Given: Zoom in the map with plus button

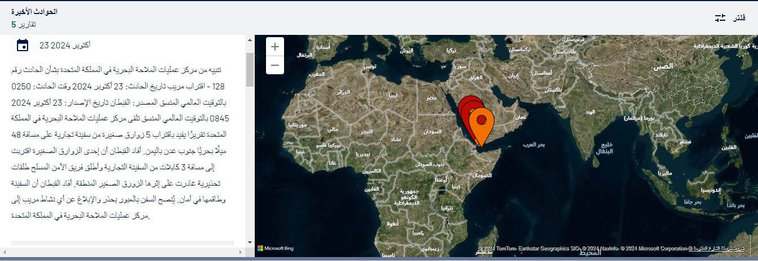Looking at the screenshot, I should (x=274, y=47).
